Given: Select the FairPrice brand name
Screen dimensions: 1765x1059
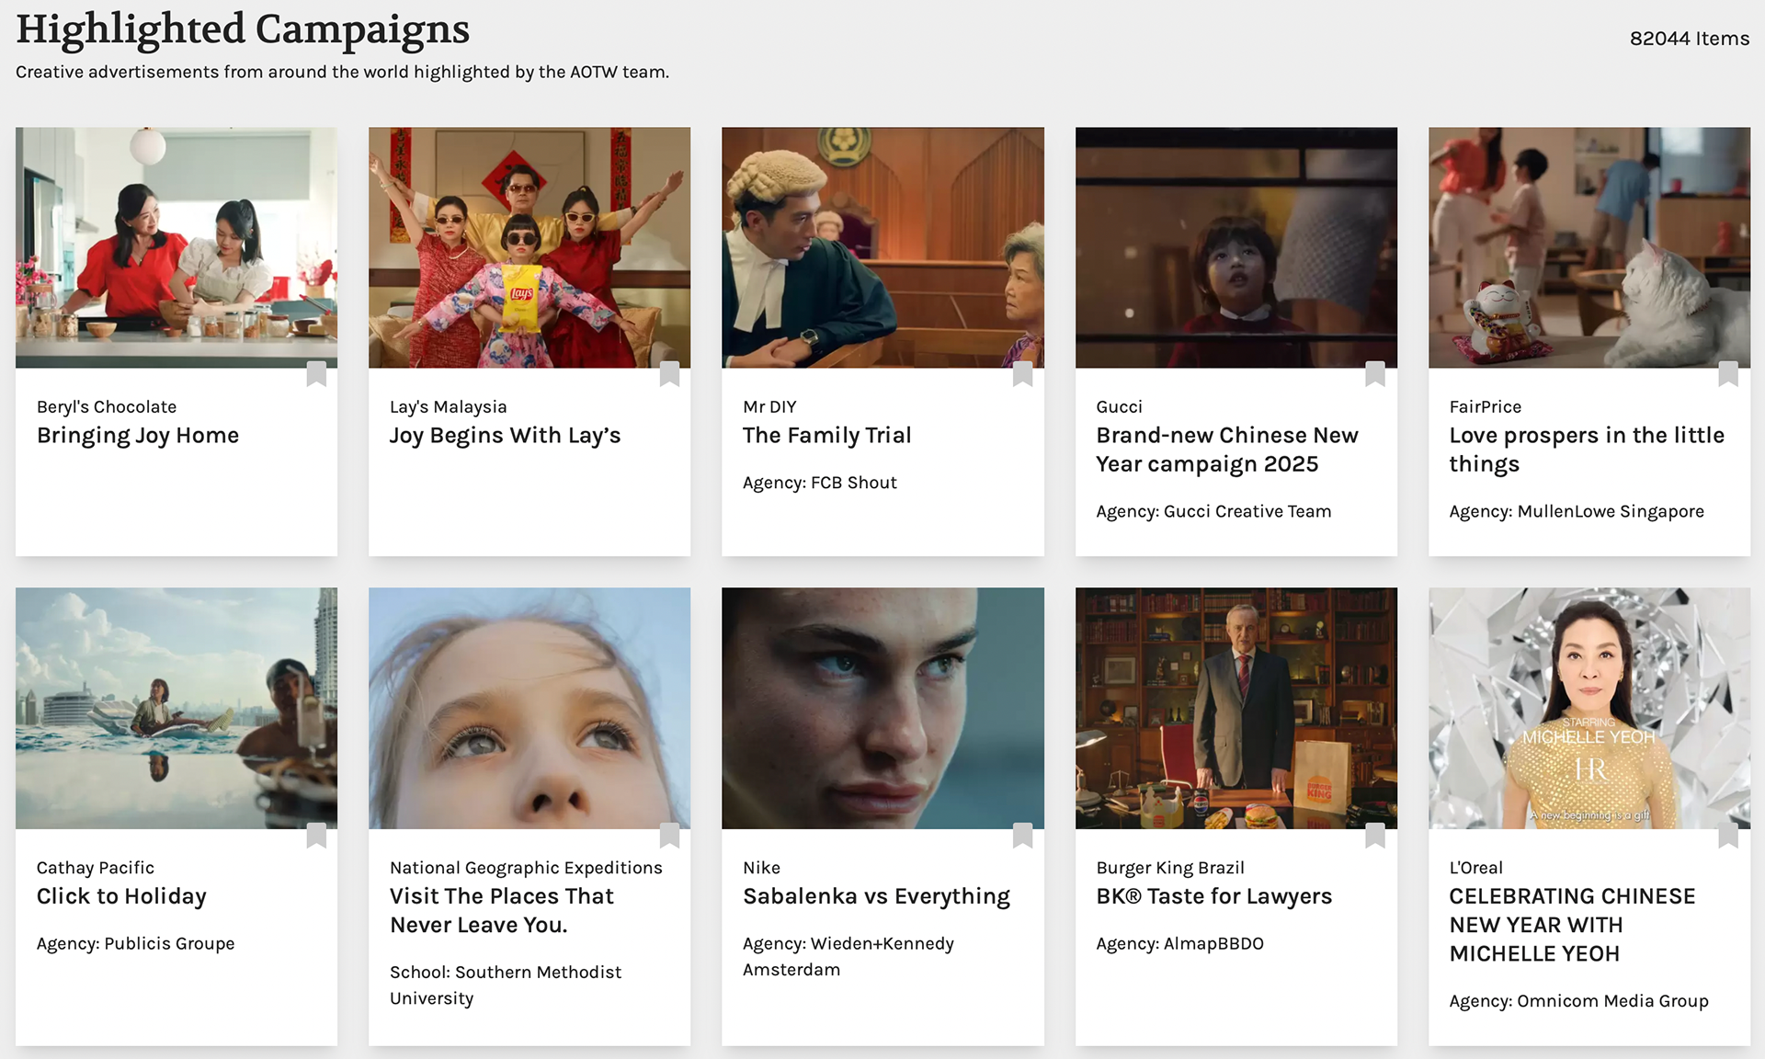Looking at the screenshot, I should (x=1486, y=406).
